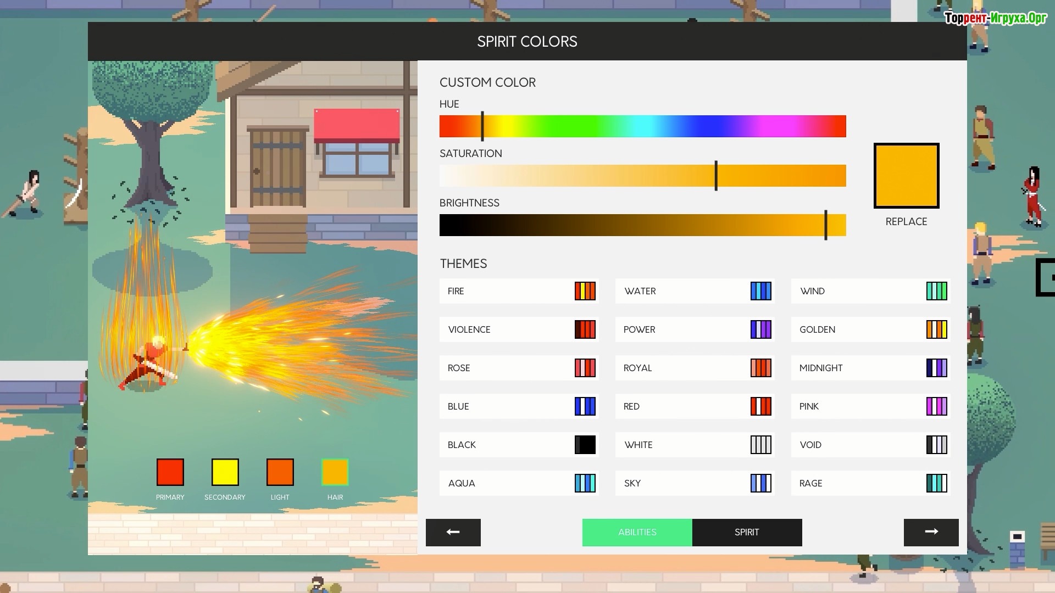Click the left arrow navigation button

tap(453, 532)
